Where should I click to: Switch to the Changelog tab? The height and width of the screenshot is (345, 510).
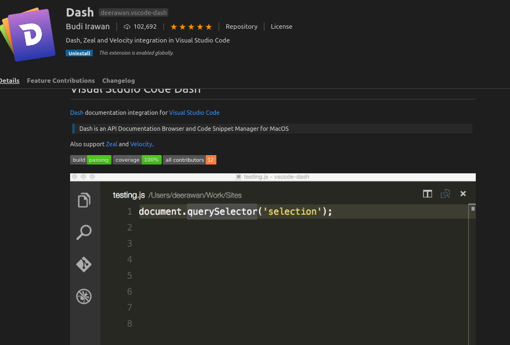[x=118, y=81]
